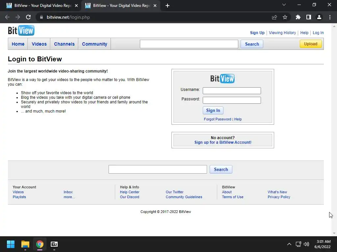Click the Help link in the header

(304, 33)
